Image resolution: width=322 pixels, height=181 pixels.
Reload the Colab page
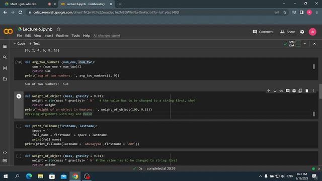[x=20, y=12]
